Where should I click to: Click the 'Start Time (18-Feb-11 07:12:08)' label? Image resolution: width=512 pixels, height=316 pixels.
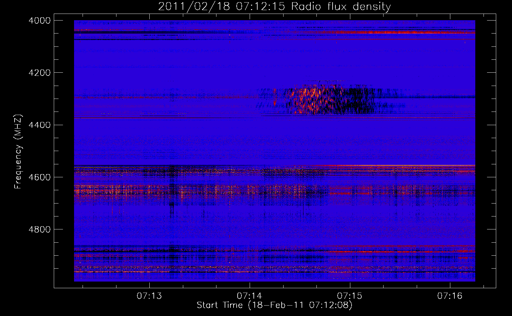pos(274,305)
